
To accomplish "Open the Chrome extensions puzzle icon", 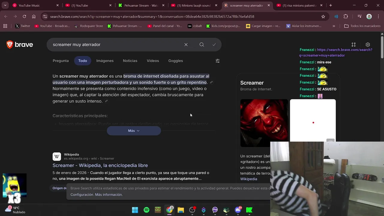I will tap(346, 16).
